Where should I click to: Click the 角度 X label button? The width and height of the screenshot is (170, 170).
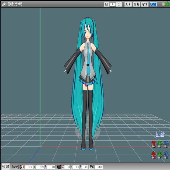click(63, 167)
